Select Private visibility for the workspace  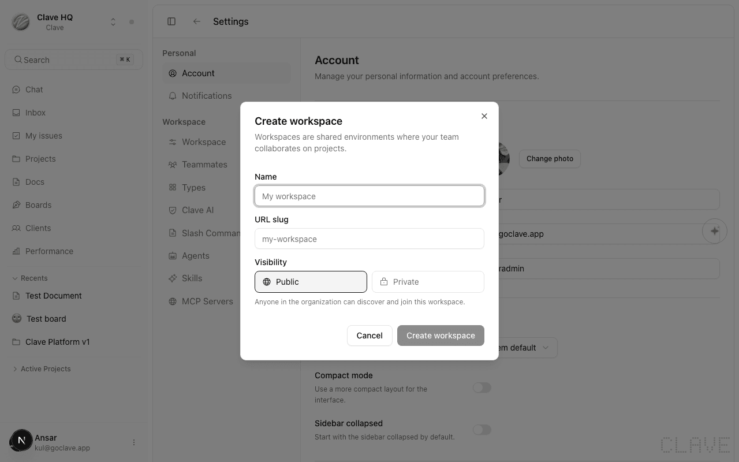tap(428, 281)
